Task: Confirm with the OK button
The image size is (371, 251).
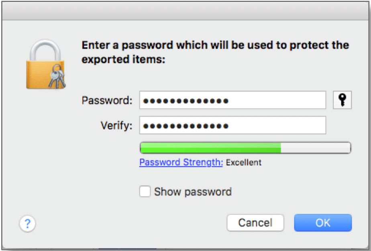Action: tap(323, 222)
